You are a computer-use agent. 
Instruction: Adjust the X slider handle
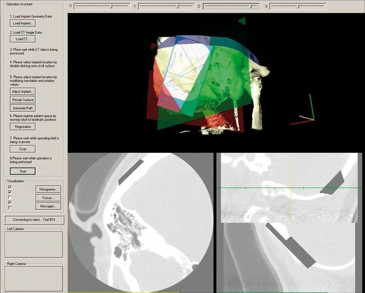point(112,6)
